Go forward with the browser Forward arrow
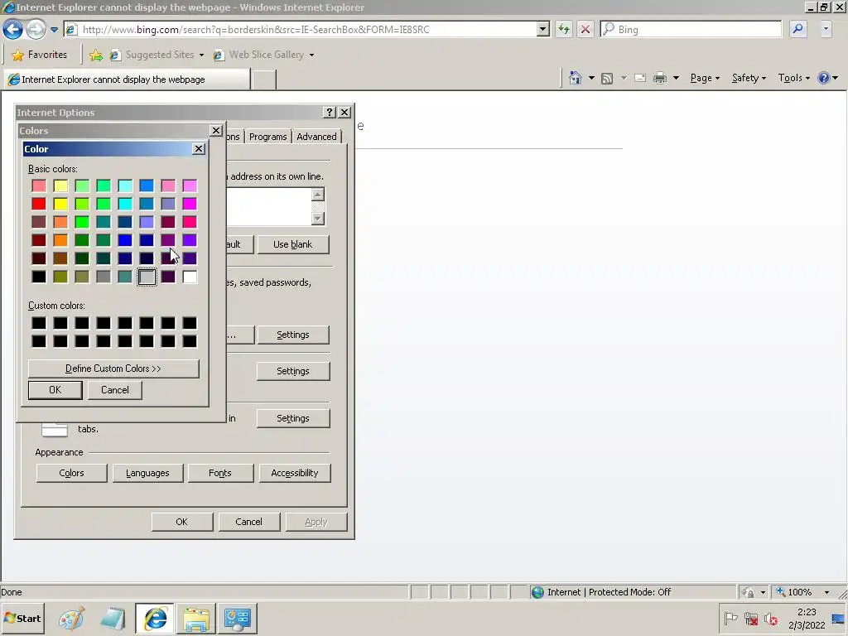This screenshot has width=848, height=636. pyautogui.click(x=36, y=29)
